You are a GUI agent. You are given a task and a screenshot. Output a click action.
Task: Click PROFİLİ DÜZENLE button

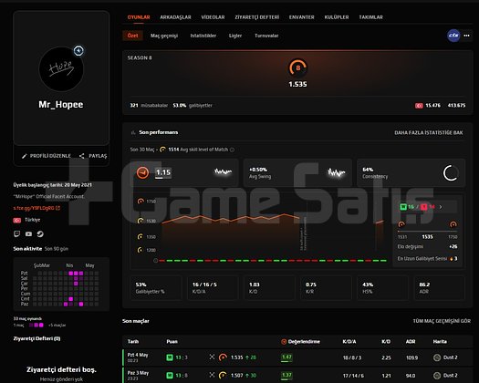coord(47,156)
